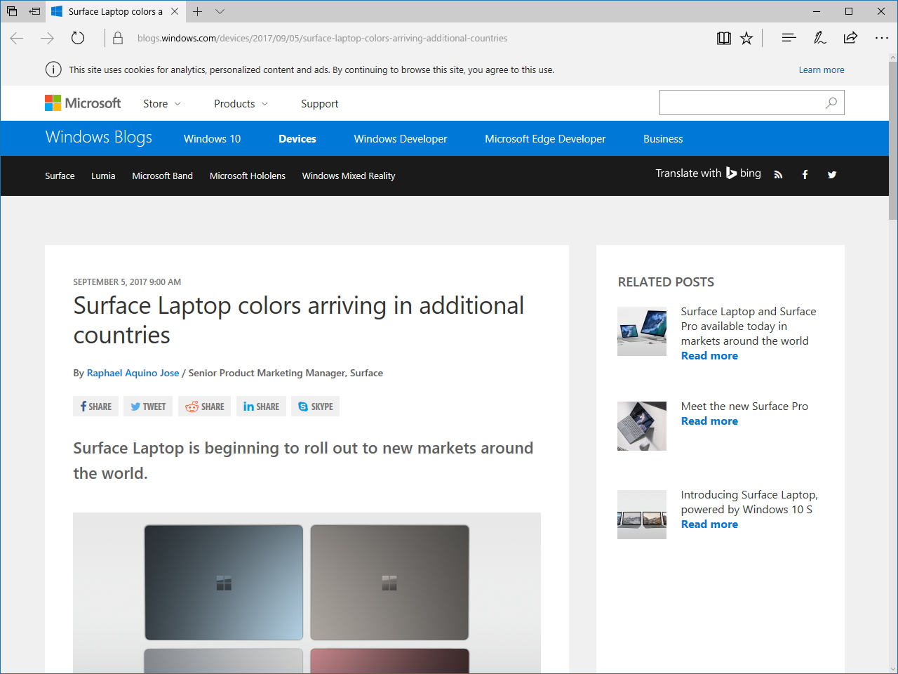This screenshot has width=898, height=674.
Task: Refresh the current page
Action: pyautogui.click(x=77, y=38)
